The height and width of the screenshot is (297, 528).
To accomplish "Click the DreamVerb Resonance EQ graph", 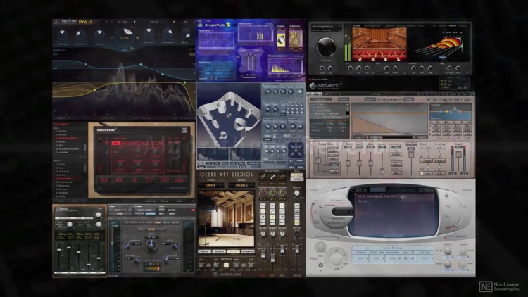I will pos(216,42).
